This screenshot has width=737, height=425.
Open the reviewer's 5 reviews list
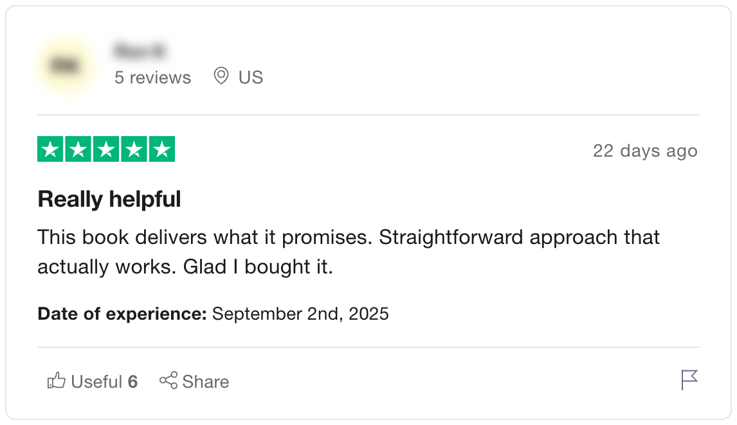(x=152, y=77)
